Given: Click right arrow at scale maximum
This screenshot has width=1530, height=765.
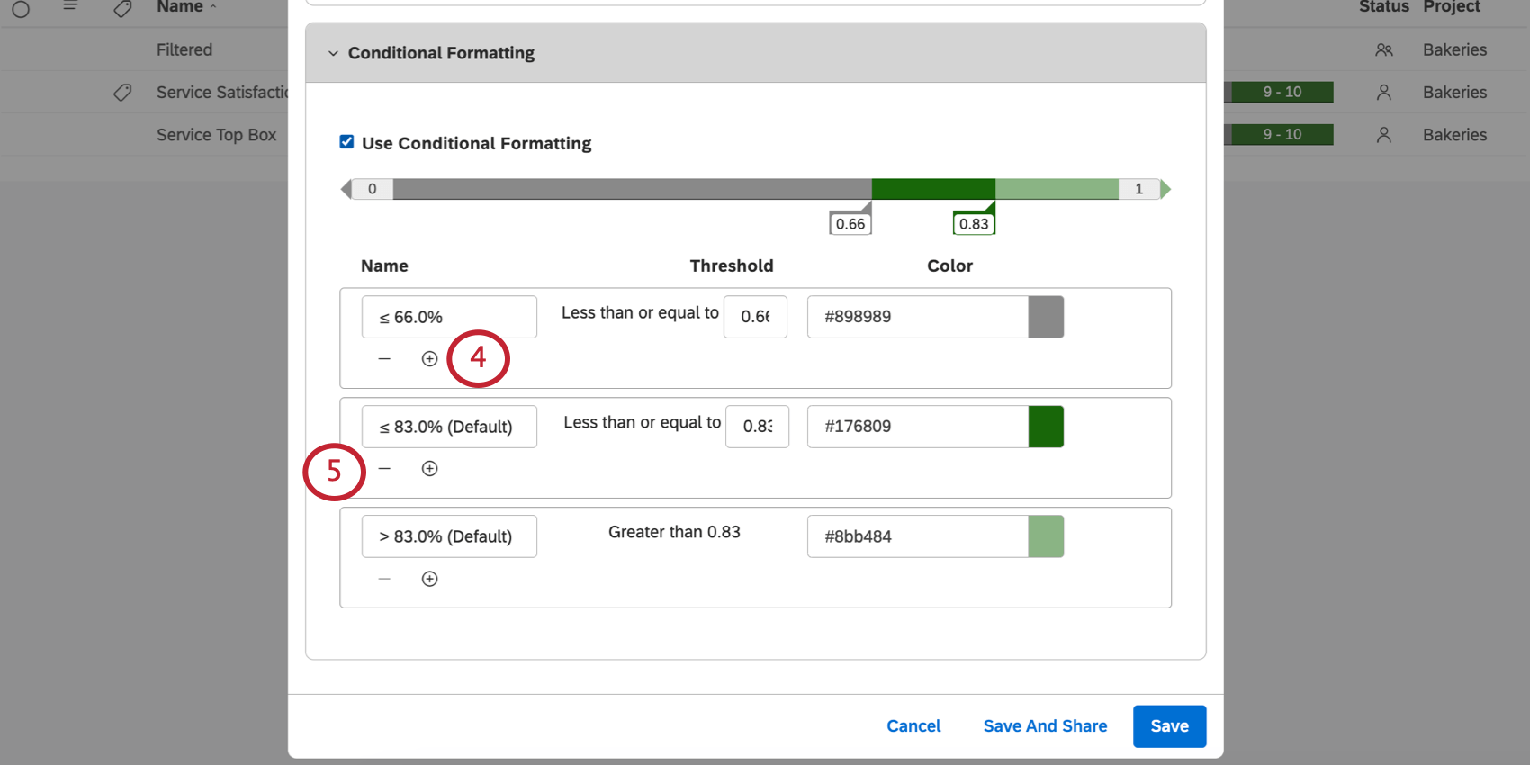Looking at the screenshot, I should coord(1165,189).
